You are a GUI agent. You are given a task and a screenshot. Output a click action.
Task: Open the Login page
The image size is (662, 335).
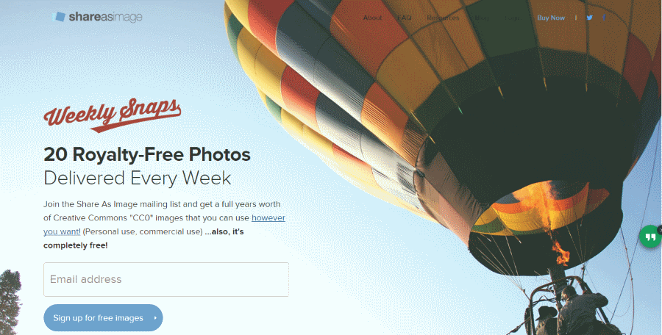click(513, 18)
